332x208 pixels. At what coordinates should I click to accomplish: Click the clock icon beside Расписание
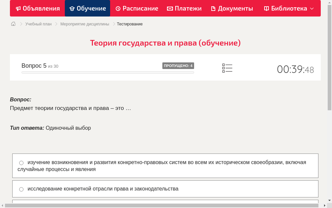coord(118,8)
